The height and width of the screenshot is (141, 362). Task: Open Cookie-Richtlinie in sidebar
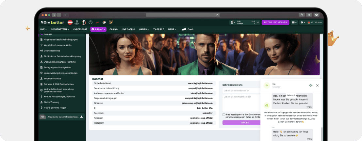(x=52, y=51)
